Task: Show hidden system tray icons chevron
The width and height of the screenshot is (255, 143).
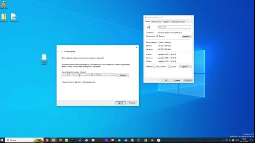Action: click(x=224, y=140)
